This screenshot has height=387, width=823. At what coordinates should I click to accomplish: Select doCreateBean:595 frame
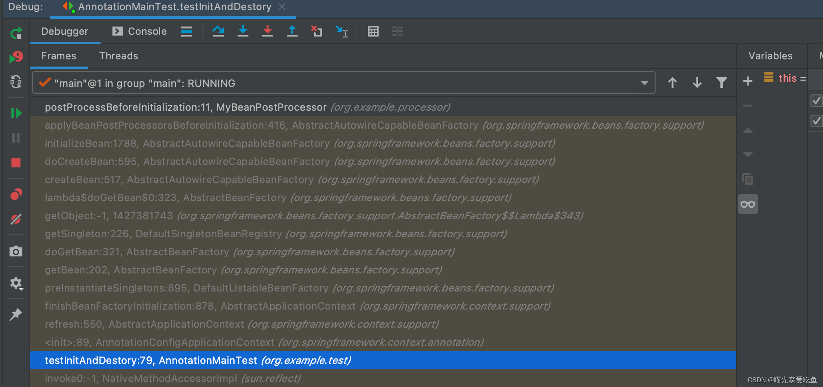click(x=383, y=161)
